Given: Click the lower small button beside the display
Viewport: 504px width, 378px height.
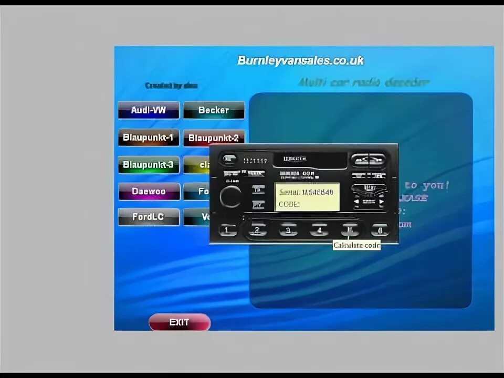Looking at the screenshot, I should pos(258,204).
